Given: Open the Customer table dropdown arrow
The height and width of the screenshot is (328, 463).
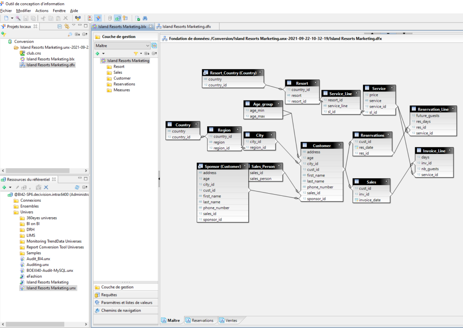Looking at the screenshot, I should tap(340, 146).
